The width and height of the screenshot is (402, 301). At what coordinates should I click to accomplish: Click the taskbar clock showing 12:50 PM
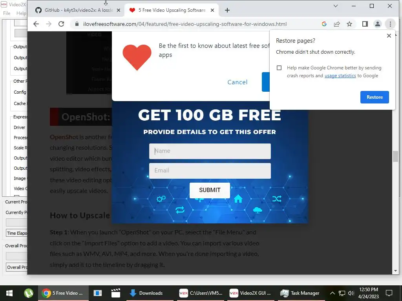(368, 293)
